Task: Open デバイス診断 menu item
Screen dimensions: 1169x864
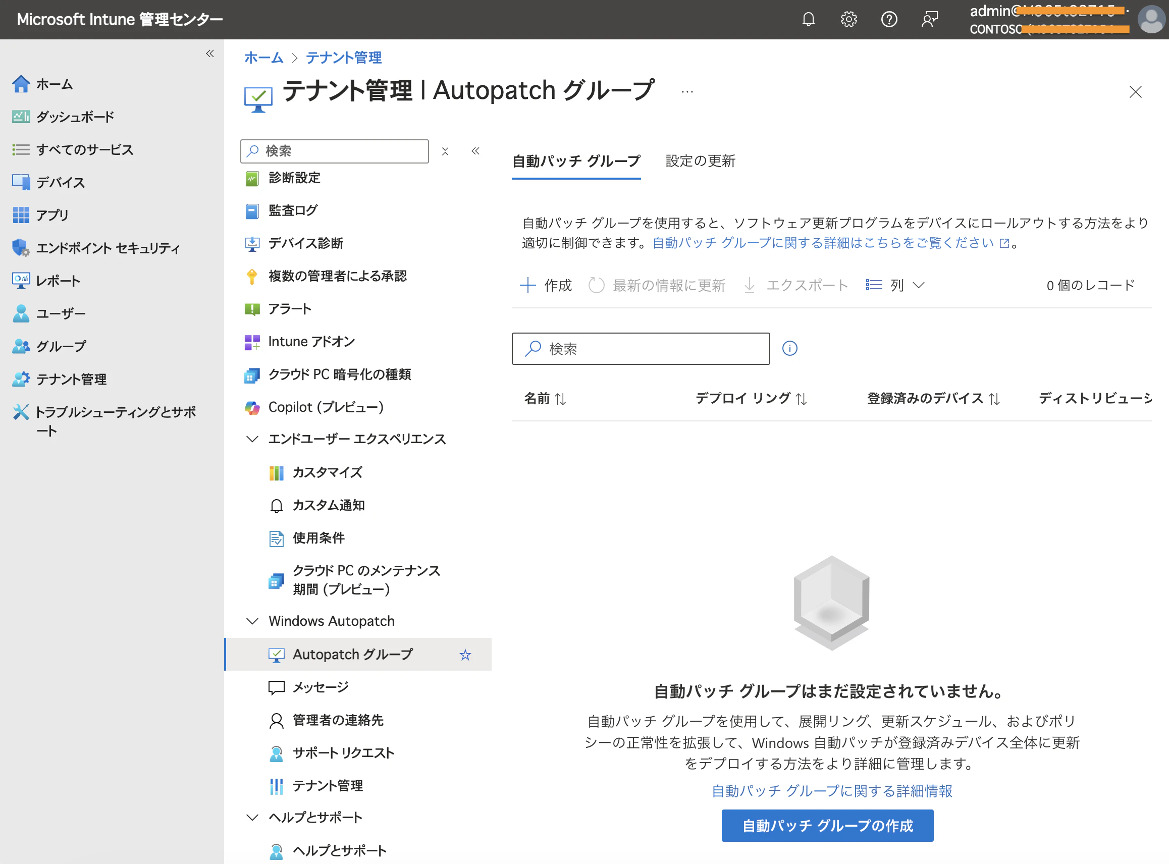Action: click(x=294, y=243)
